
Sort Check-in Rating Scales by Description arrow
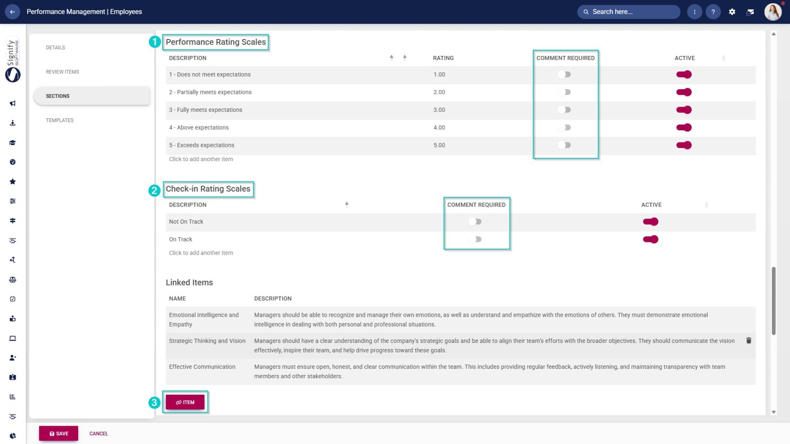[x=347, y=204]
